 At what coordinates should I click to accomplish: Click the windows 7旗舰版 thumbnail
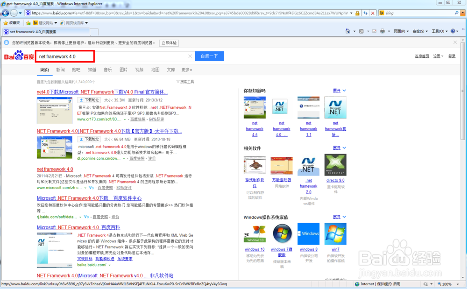282,233
